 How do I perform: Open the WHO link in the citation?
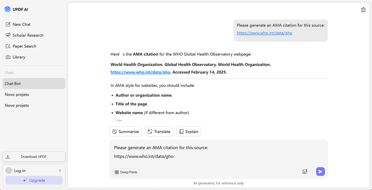(x=140, y=72)
